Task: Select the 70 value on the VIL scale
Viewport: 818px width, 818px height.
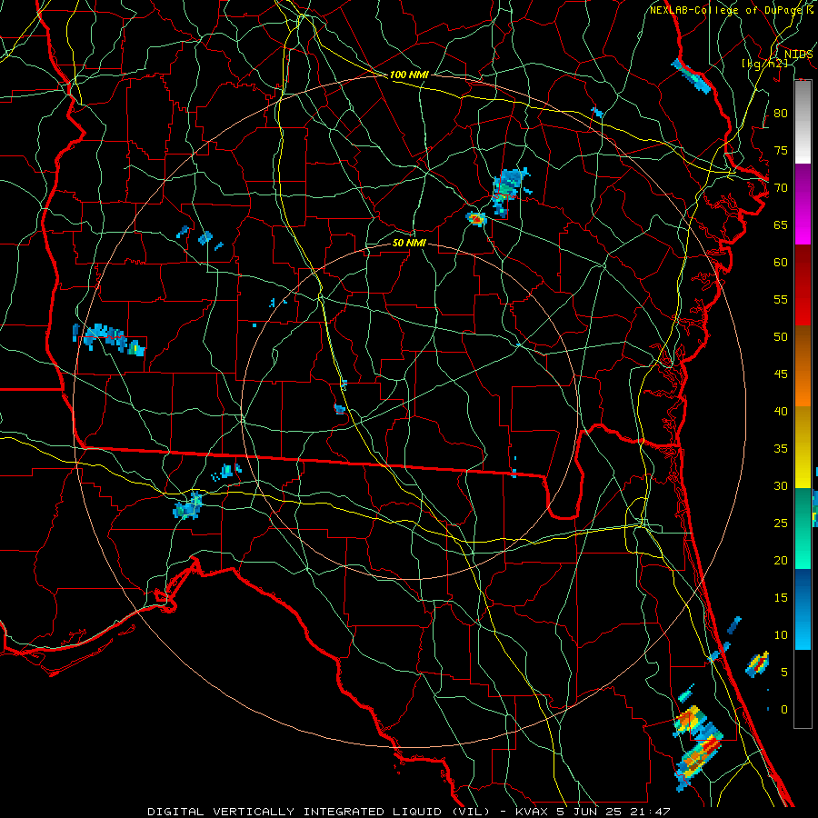Action: click(781, 188)
